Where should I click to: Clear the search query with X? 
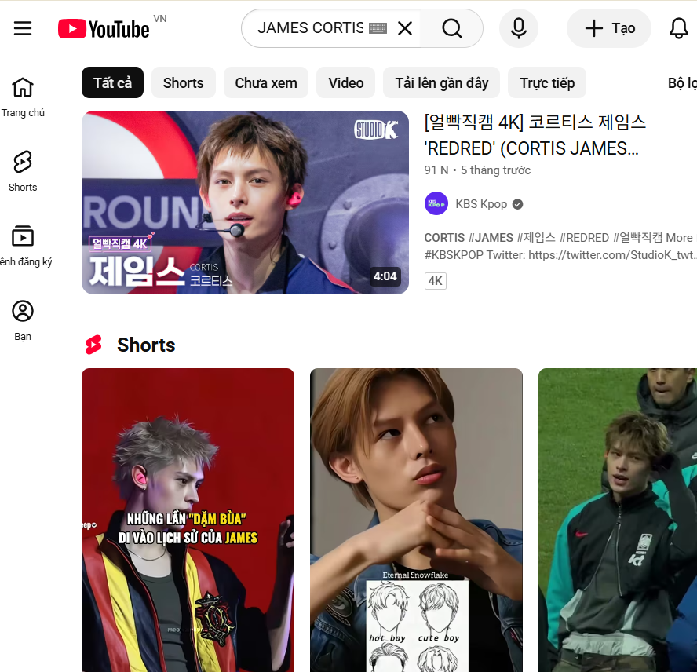click(x=405, y=28)
